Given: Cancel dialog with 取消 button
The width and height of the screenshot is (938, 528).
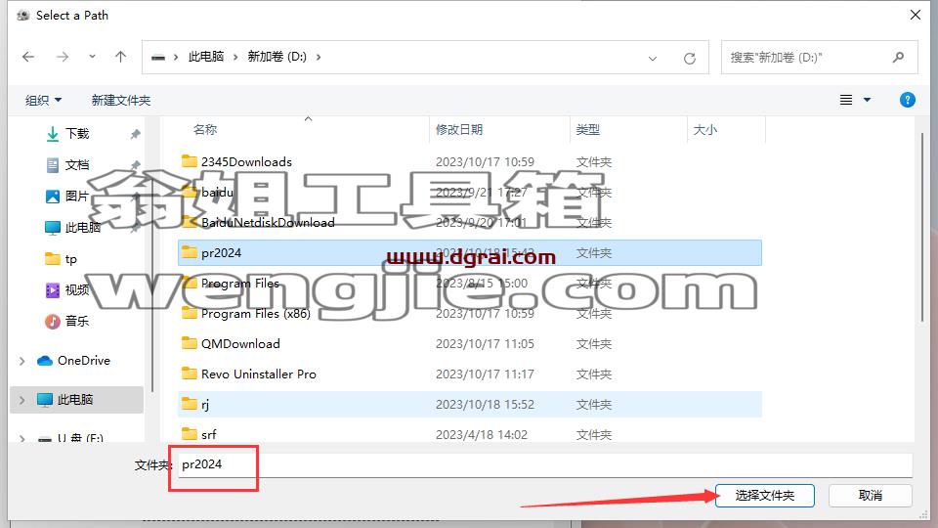Looking at the screenshot, I should 871,496.
